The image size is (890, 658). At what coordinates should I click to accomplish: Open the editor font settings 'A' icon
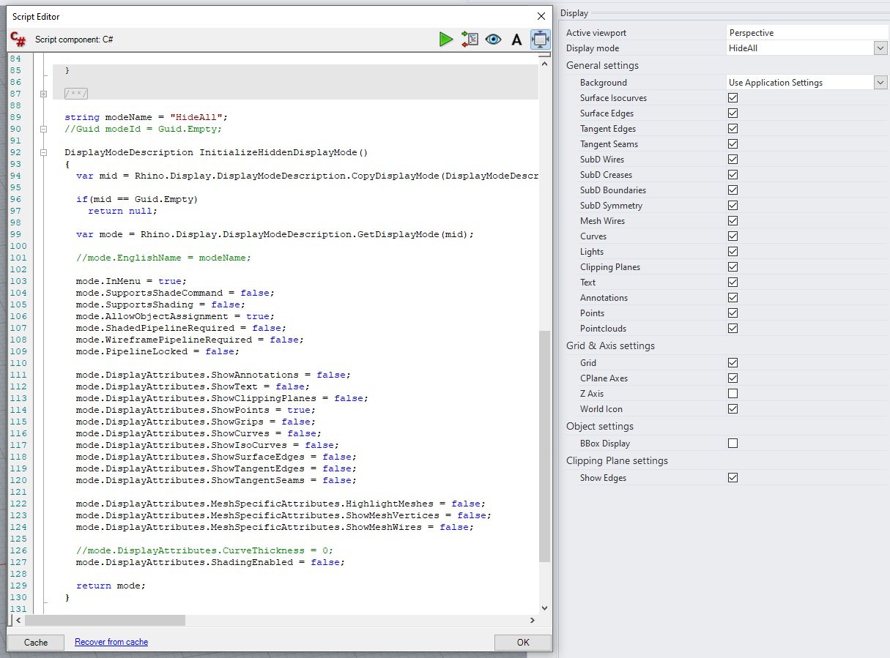516,40
